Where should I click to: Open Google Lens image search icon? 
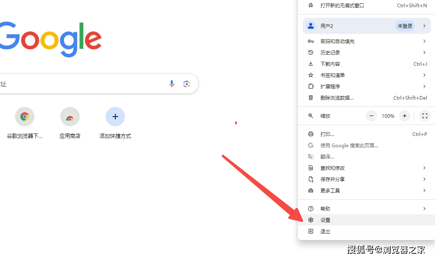[187, 84]
